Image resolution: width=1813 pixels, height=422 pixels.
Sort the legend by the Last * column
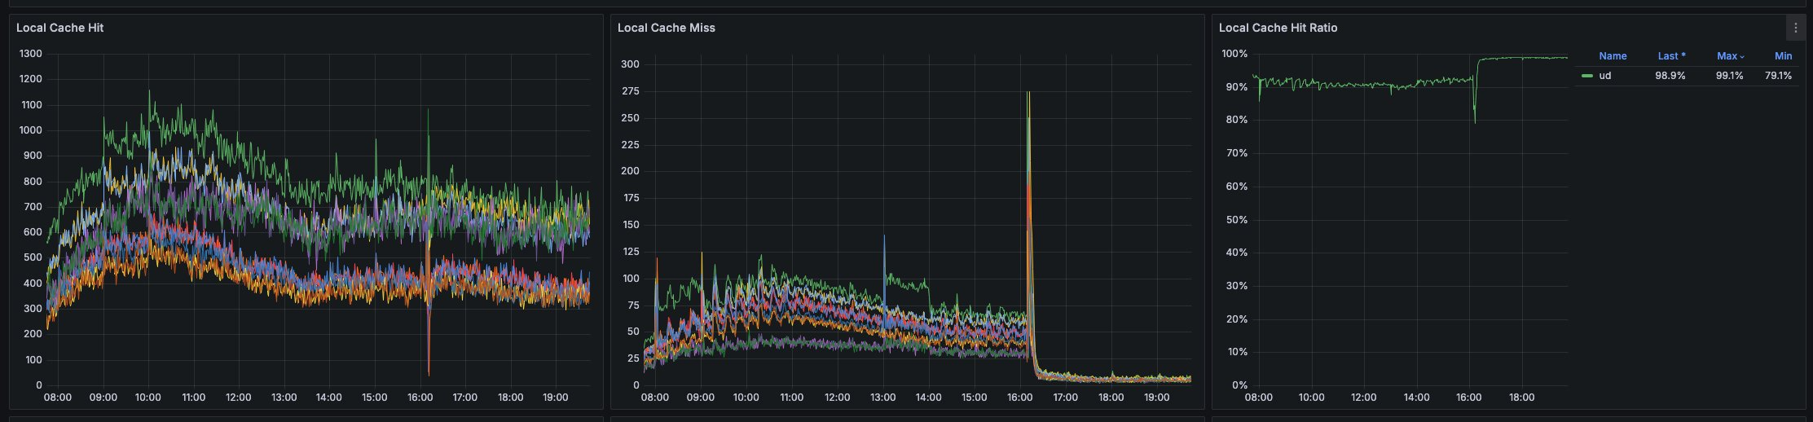[1671, 56]
